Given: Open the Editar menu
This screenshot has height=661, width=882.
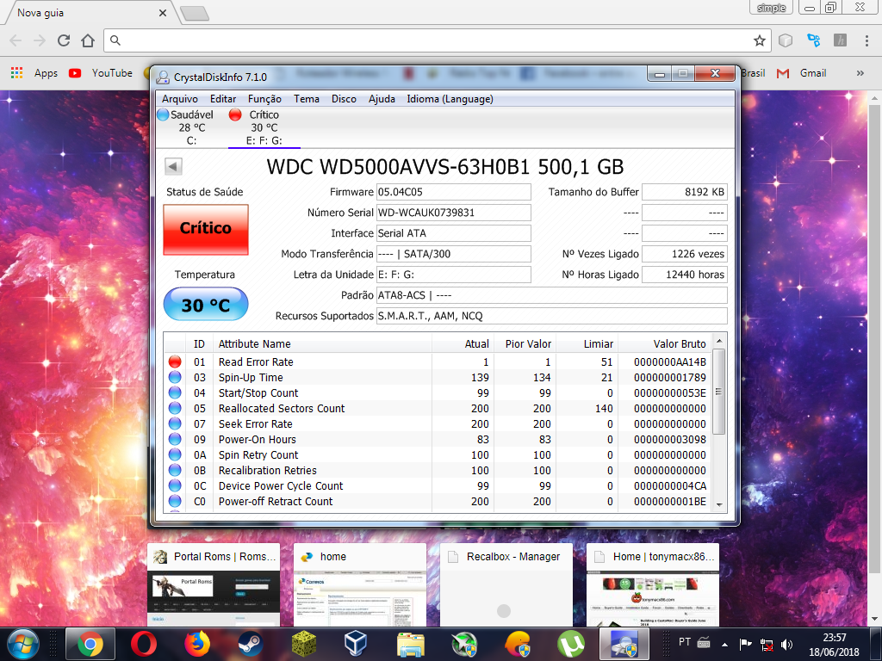Looking at the screenshot, I should (x=223, y=99).
